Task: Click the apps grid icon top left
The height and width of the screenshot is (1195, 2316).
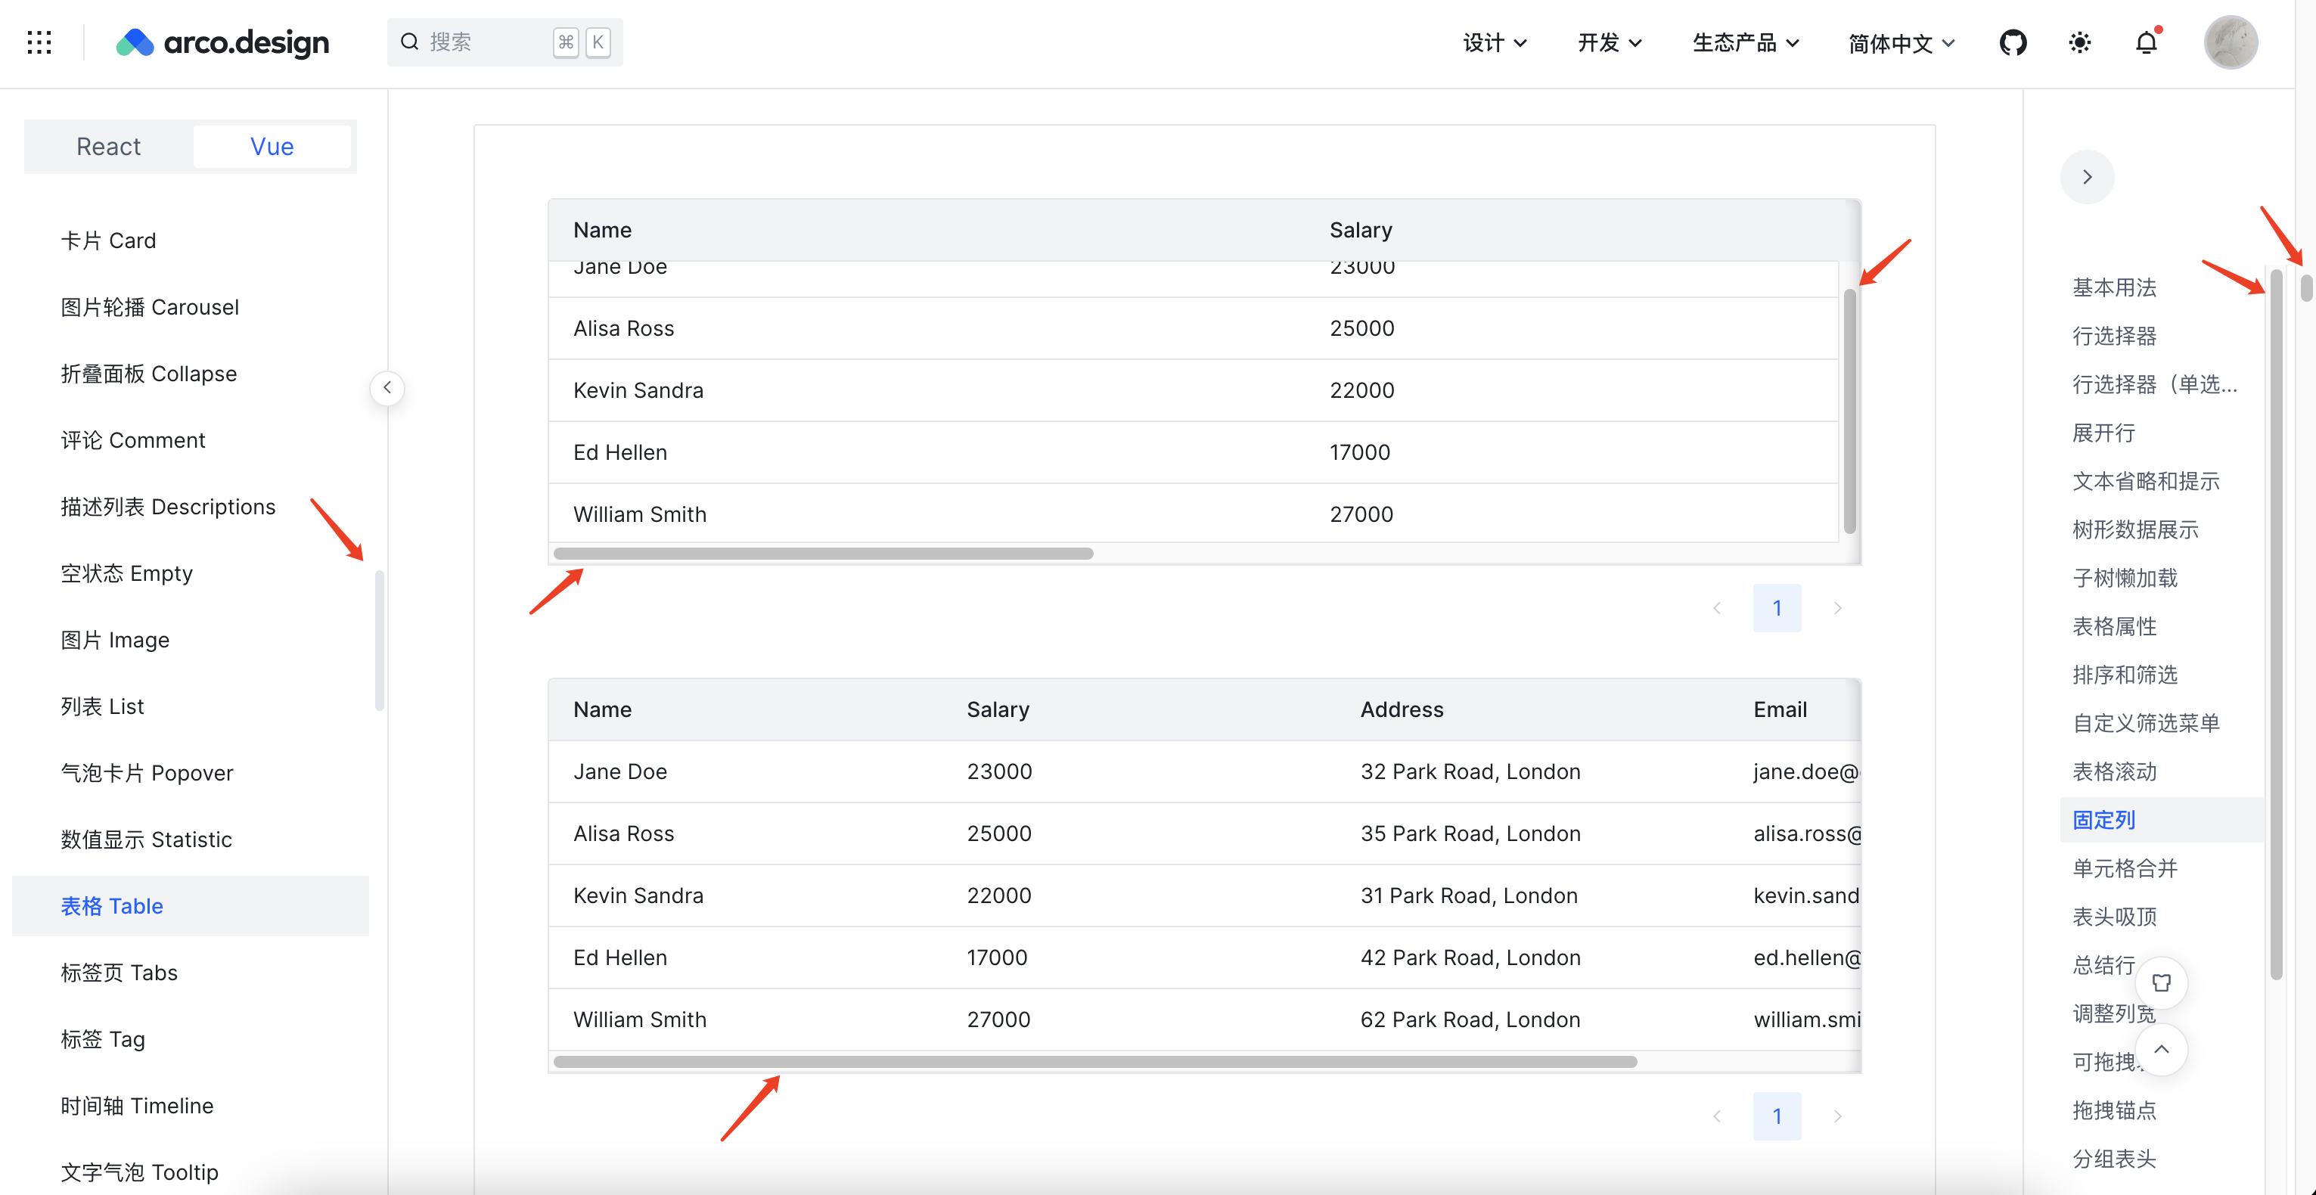Action: click(x=39, y=42)
